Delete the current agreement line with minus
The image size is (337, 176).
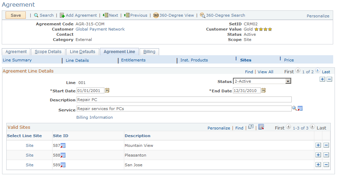click(x=329, y=79)
